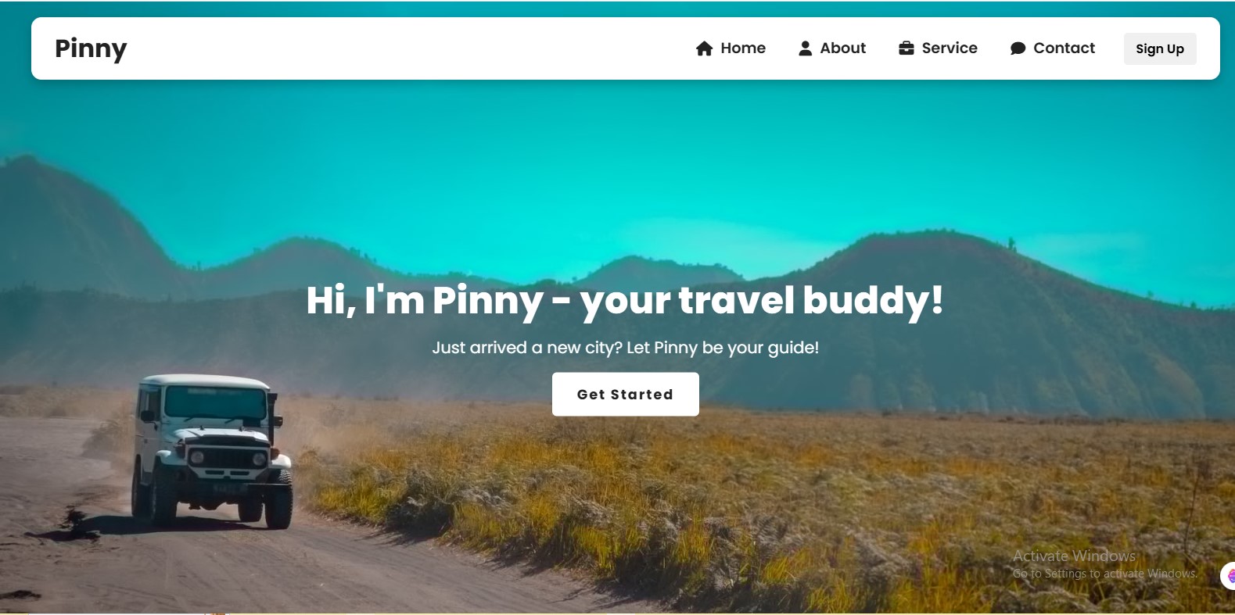The image size is (1235, 615).
Task: Click the empty white space in navbar
Action: pyautogui.click(x=407, y=48)
